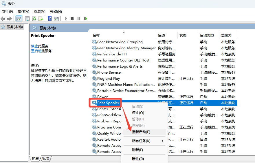The height and width of the screenshot is (163, 255).
Task: Click the gear icon beside Realtek Audio
Action: (x=94, y=140)
